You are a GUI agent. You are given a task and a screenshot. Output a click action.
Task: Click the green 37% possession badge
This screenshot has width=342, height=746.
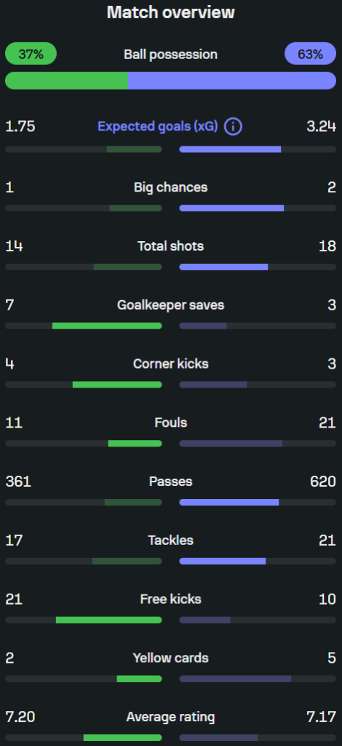(x=31, y=54)
